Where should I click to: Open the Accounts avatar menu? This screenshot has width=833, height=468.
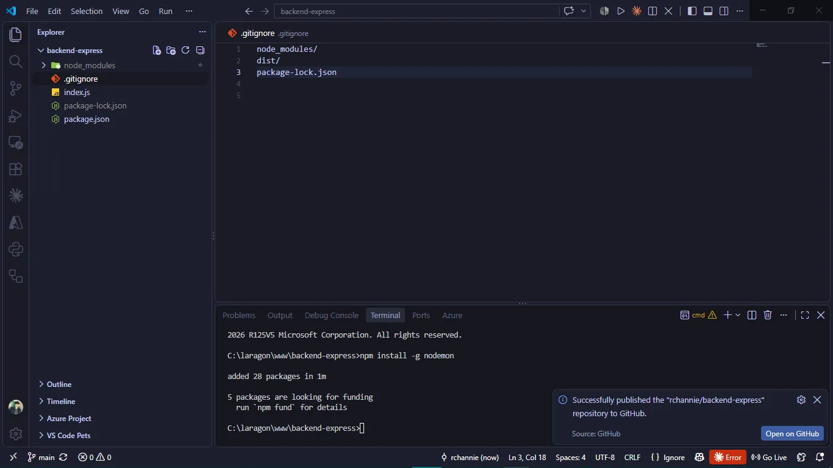pos(16,407)
